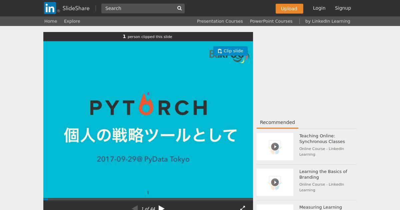Viewport: 400px width, 210px height.
Task: Open Measuring Learning course title
Action: pos(321,207)
